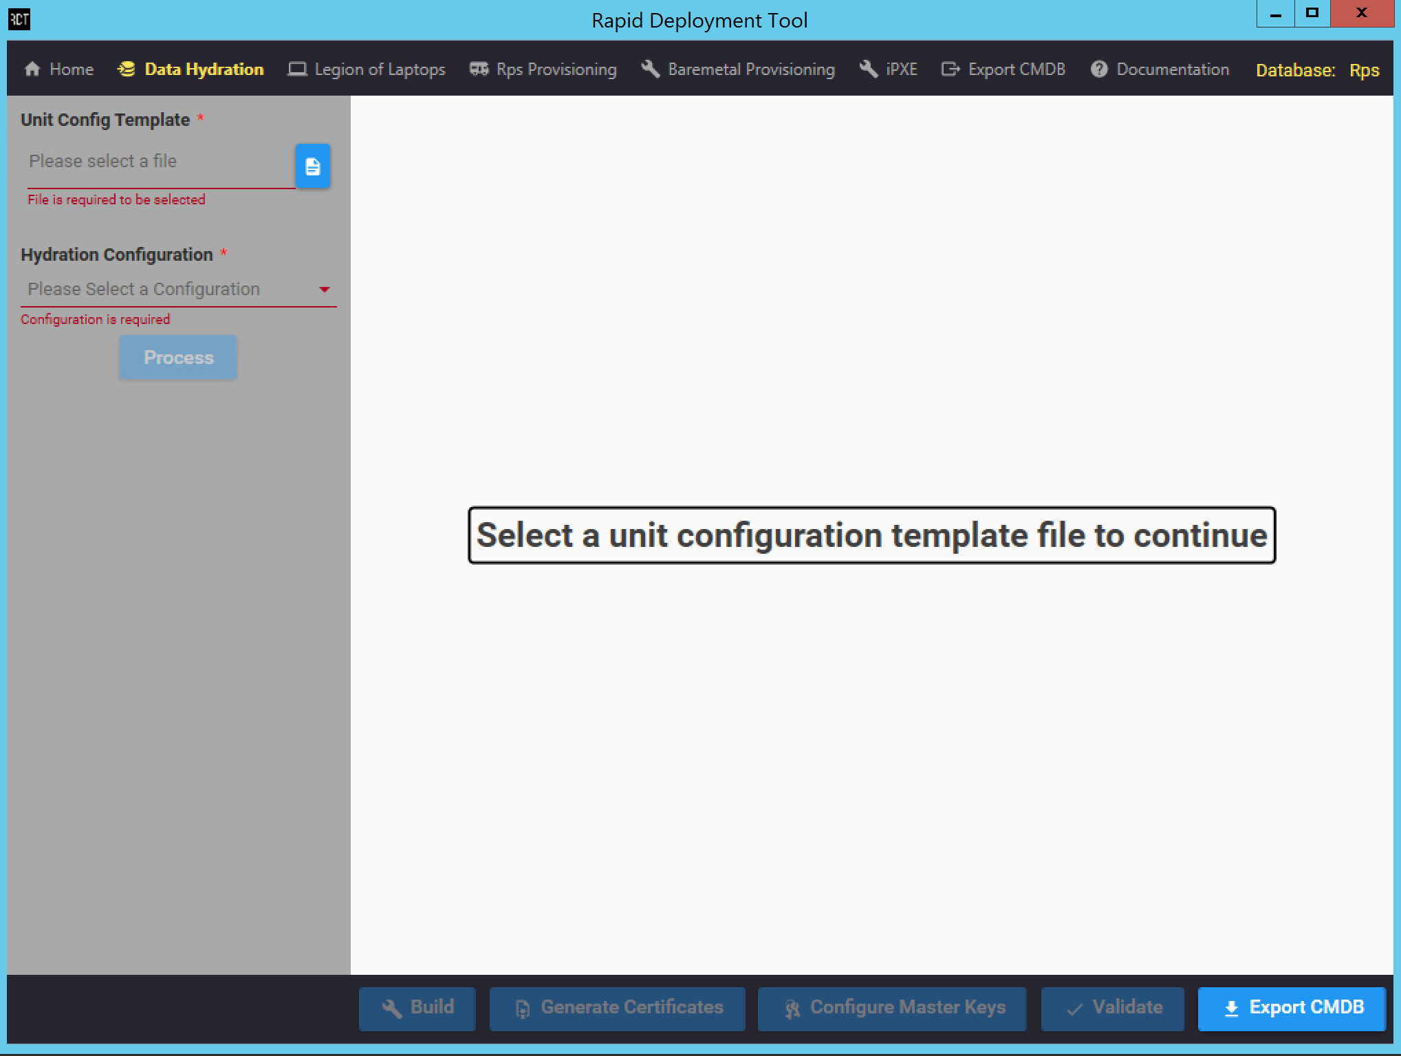The image size is (1401, 1056).
Task: Open the Legion of Laptops tab
Action: [x=367, y=69]
